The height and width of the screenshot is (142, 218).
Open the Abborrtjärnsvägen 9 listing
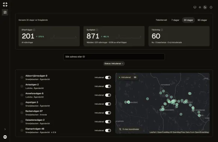coord(36,76)
